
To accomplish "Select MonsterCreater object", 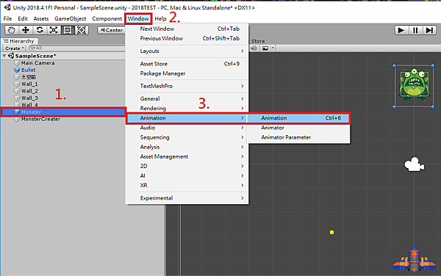I will [x=40, y=119].
